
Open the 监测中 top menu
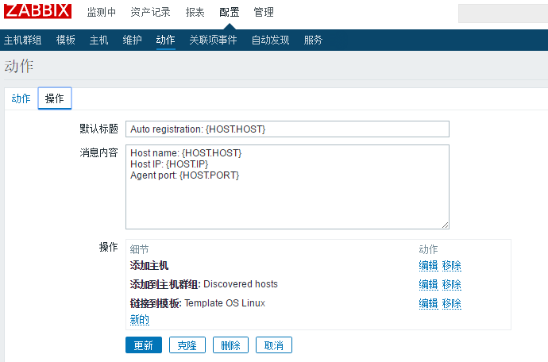point(102,13)
